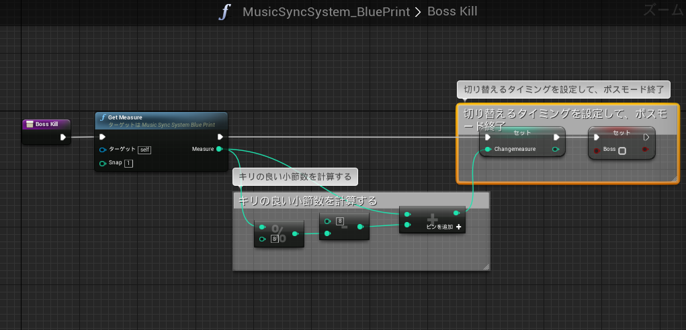Click the function icon in the breadcrumb
The height and width of the screenshot is (330, 686).
(x=224, y=12)
